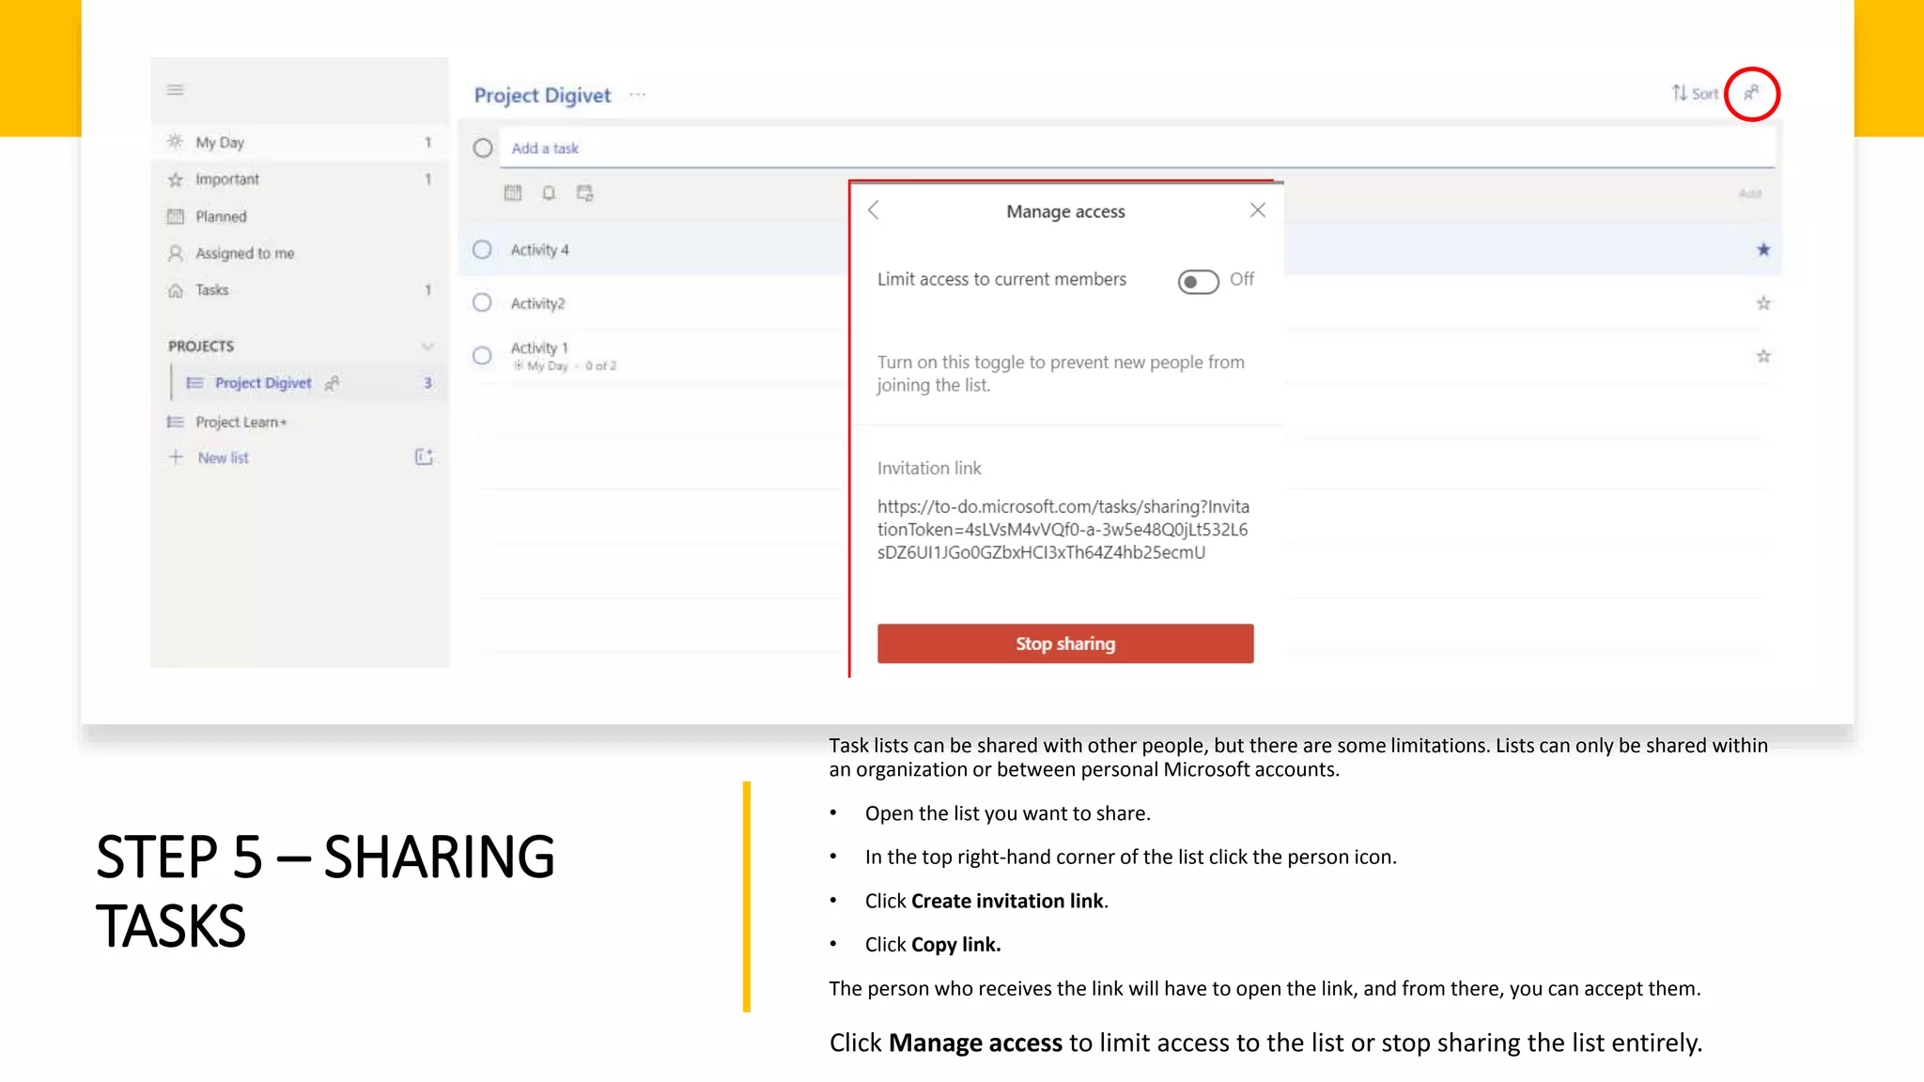Screen dimensions: 1924x1082
Task: Open the Planned list
Action: click(299, 216)
